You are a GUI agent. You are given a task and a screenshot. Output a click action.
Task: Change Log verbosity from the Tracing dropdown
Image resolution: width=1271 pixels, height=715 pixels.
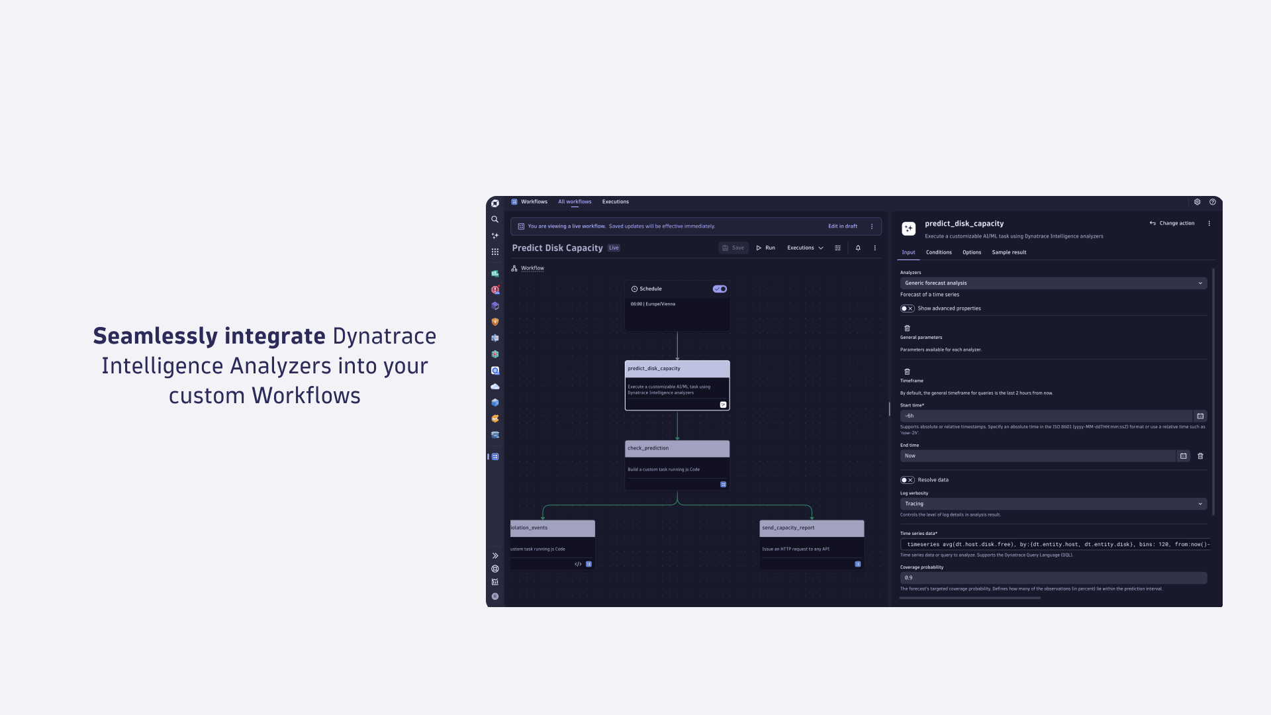point(1053,504)
